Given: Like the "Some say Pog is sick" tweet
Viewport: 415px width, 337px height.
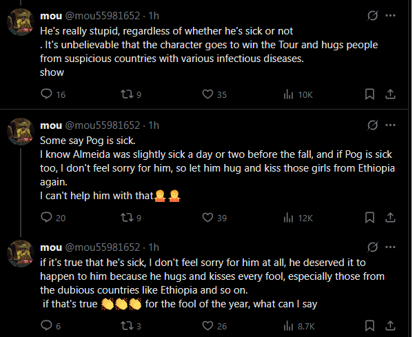Looking at the screenshot, I should click(x=207, y=218).
